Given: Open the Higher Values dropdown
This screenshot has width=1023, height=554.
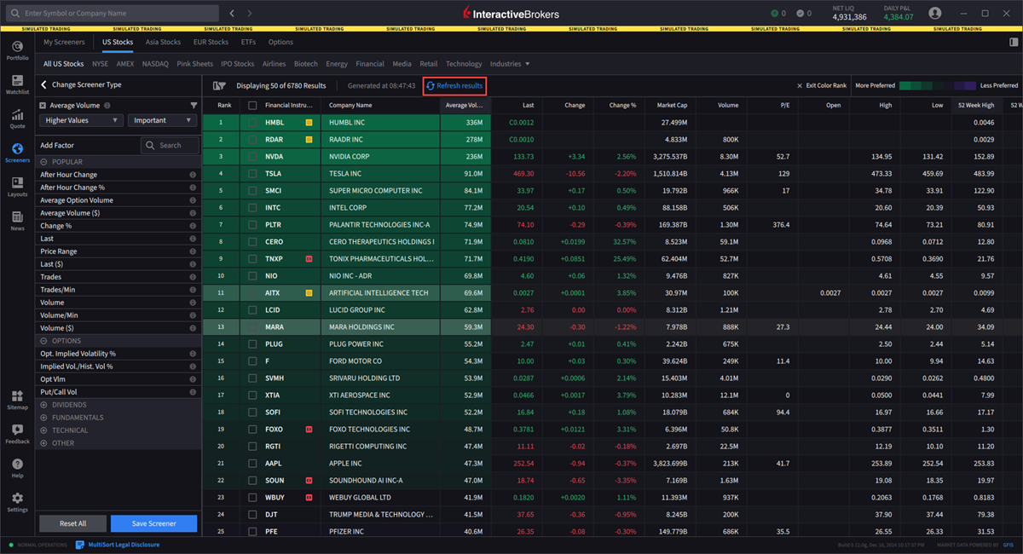Looking at the screenshot, I should [80, 120].
